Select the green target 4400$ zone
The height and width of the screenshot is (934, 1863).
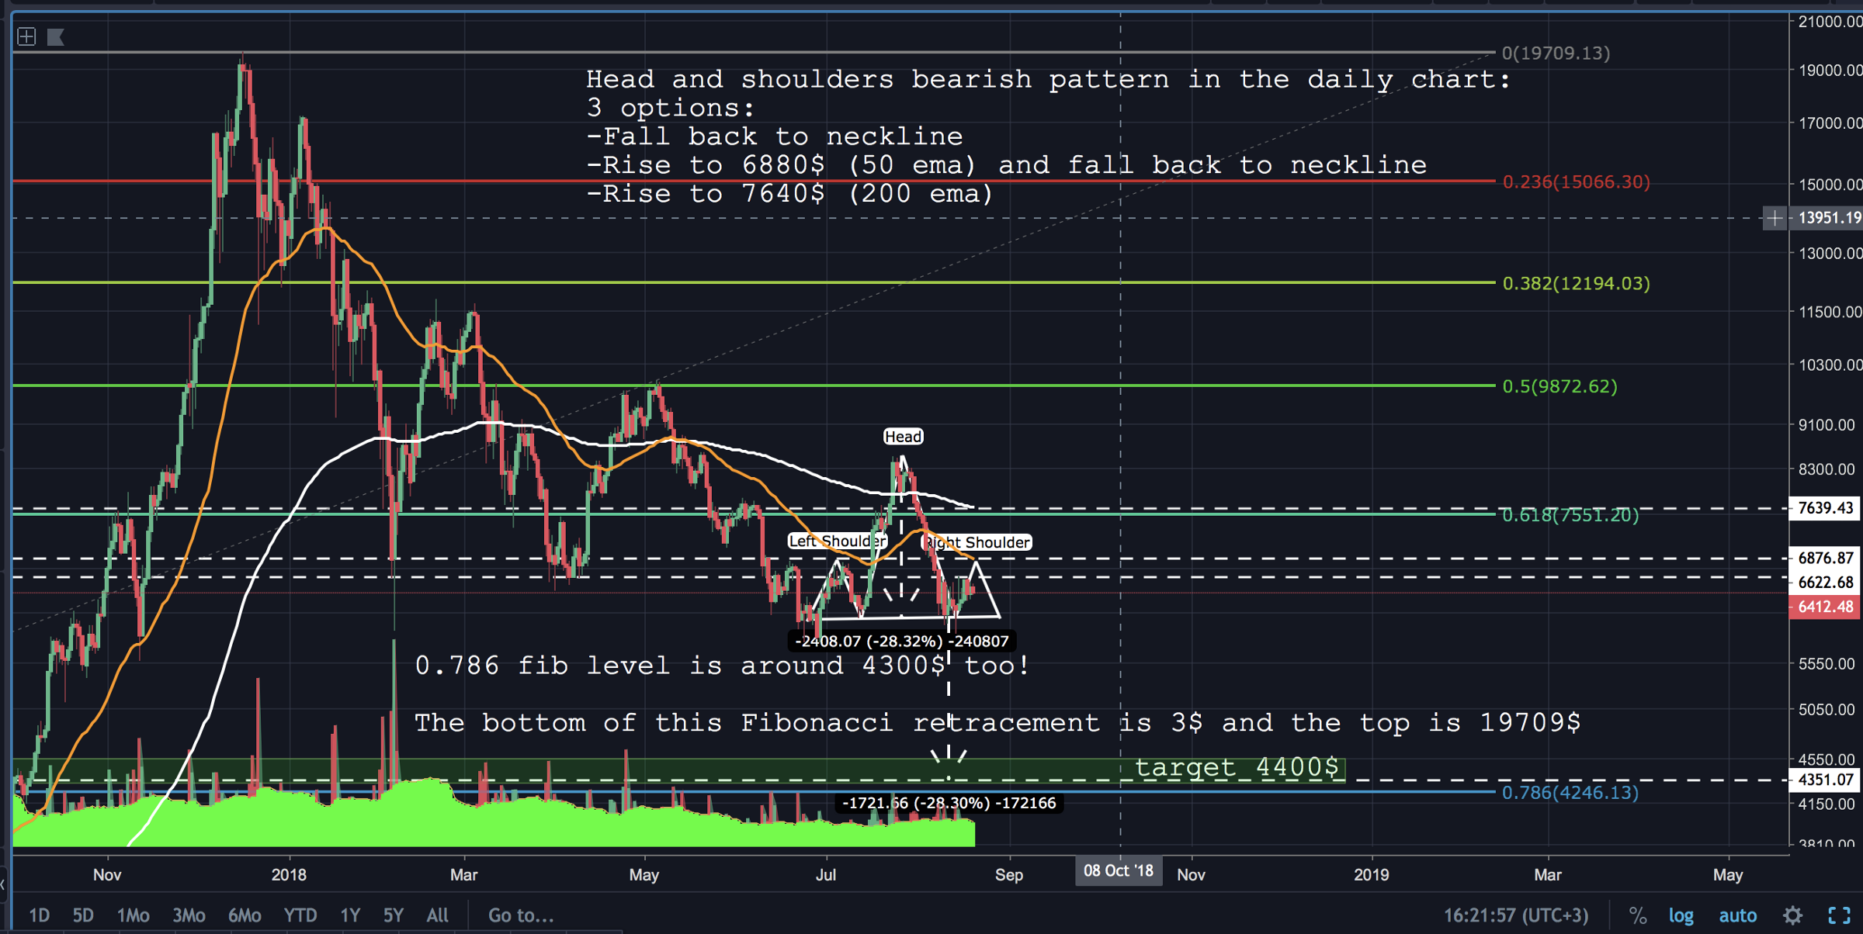[x=1237, y=768]
